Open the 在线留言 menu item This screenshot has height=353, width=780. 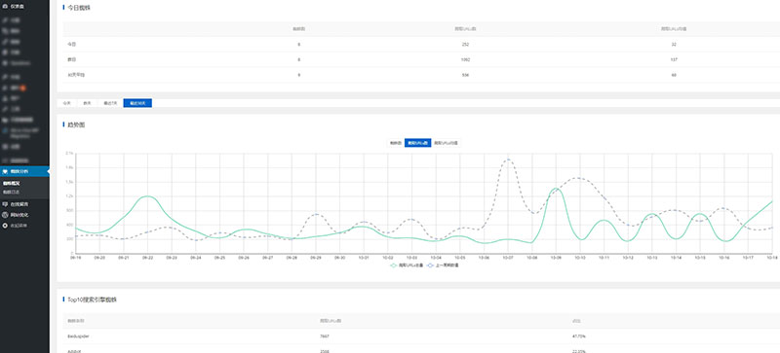(x=19, y=204)
